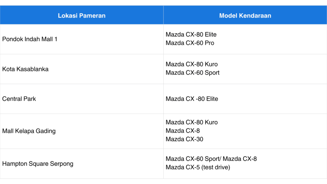Select the Pondok Indah Mall 1 cell
Screen dimensions: 327x184
pyautogui.click(x=30, y=39)
